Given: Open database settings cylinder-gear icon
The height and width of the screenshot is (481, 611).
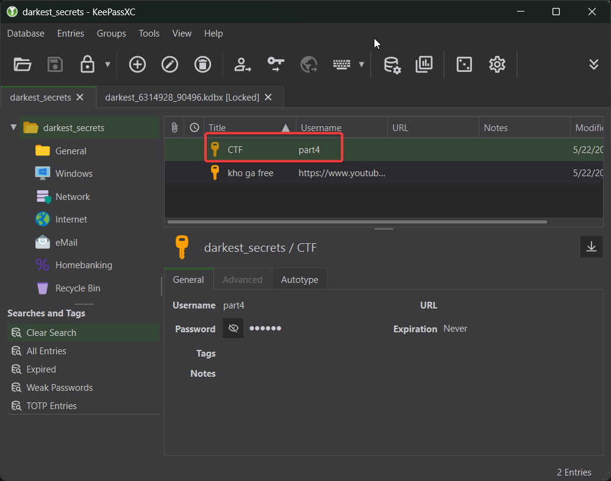Looking at the screenshot, I should coord(392,65).
